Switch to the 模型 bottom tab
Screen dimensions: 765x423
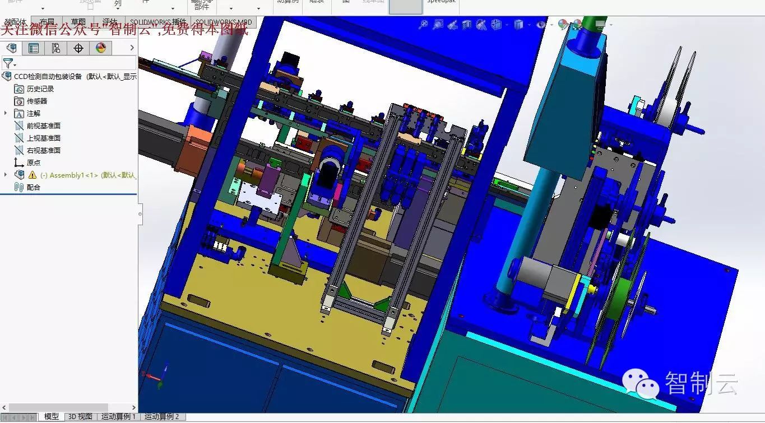click(x=52, y=417)
